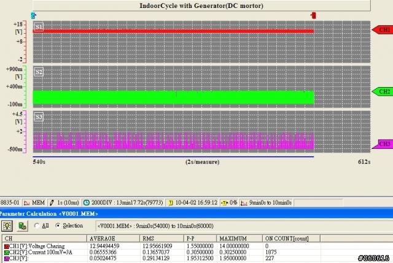Click the 540s time axis label
The image size is (393, 263).
pyautogui.click(x=39, y=162)
